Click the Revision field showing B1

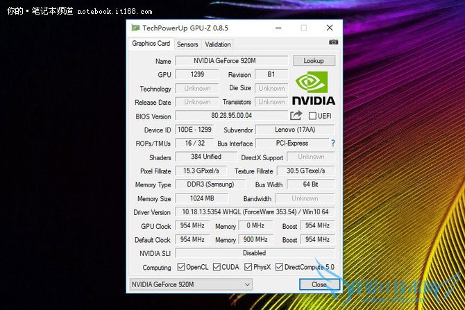271,74
